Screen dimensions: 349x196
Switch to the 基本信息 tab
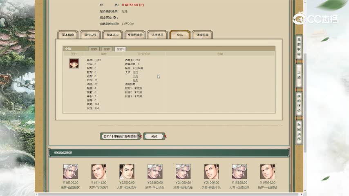tap(68, 35)
